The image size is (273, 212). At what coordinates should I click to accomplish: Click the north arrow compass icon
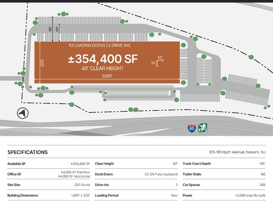coord(22,113)
